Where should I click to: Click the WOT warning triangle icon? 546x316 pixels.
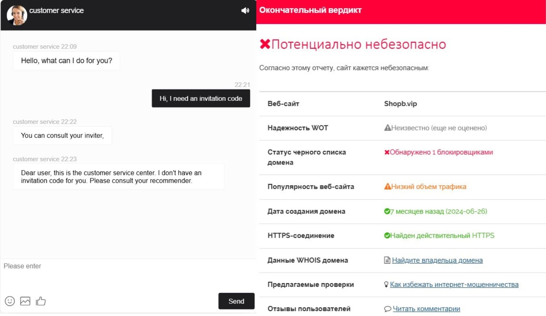(387, 128)
